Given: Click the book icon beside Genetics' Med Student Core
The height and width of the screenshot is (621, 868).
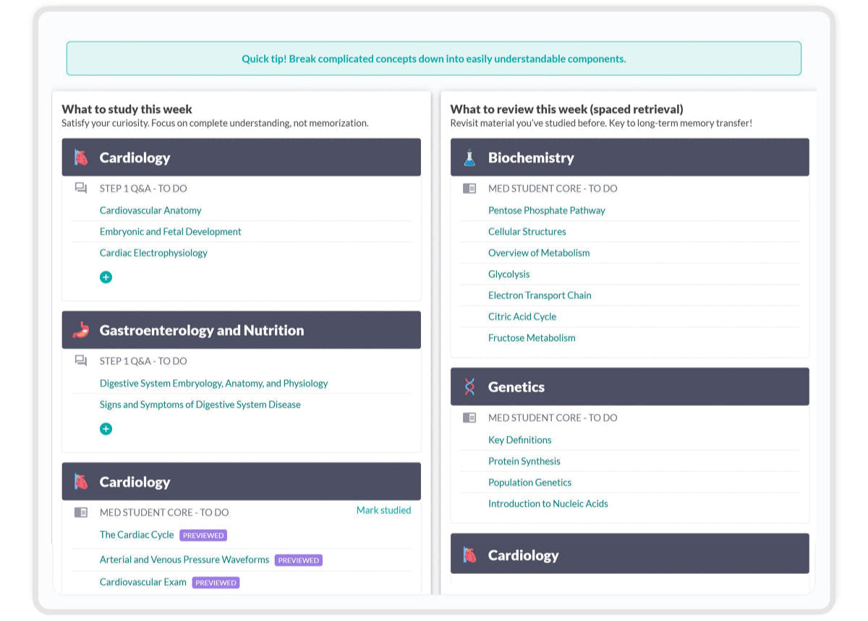Looking at the screenshot, I should pos(469,418).
